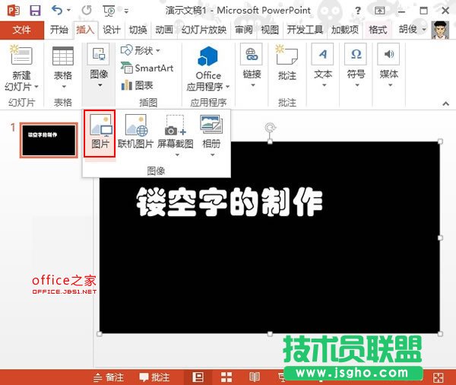Open PowerPoint Help question mark

point(358,11)
